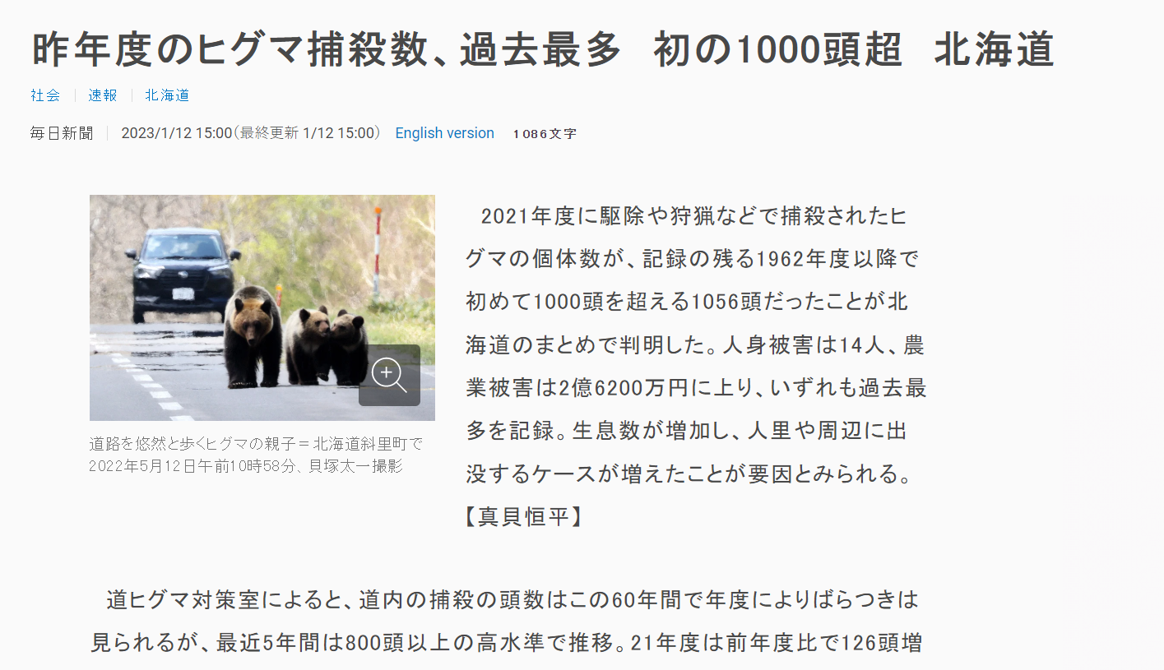The image size is (1164, 670).
Task: Click the photo caption starting with 道路を悠然と
Action: 255,444
